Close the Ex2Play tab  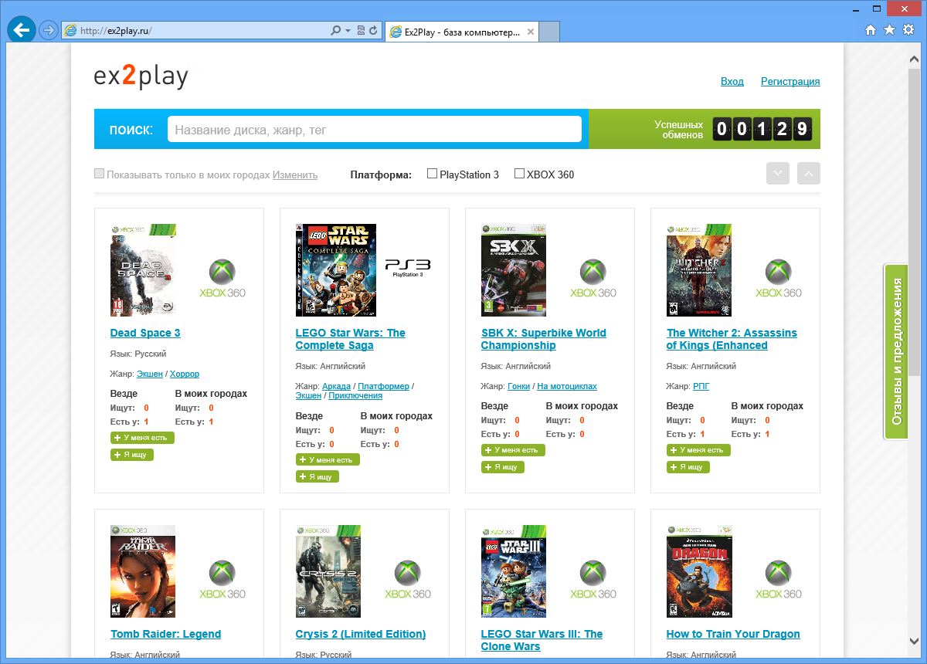pyautogui.click(x=530, y=32)
